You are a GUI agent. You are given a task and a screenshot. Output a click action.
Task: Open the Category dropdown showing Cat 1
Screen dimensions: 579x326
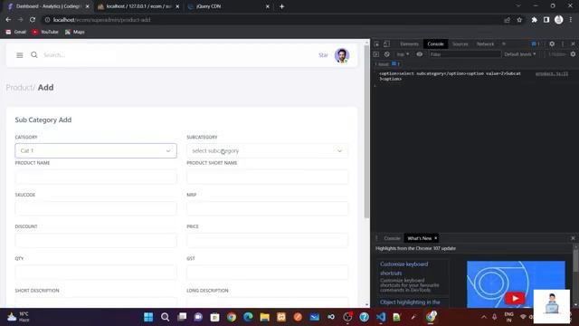[x=96, y=151]
